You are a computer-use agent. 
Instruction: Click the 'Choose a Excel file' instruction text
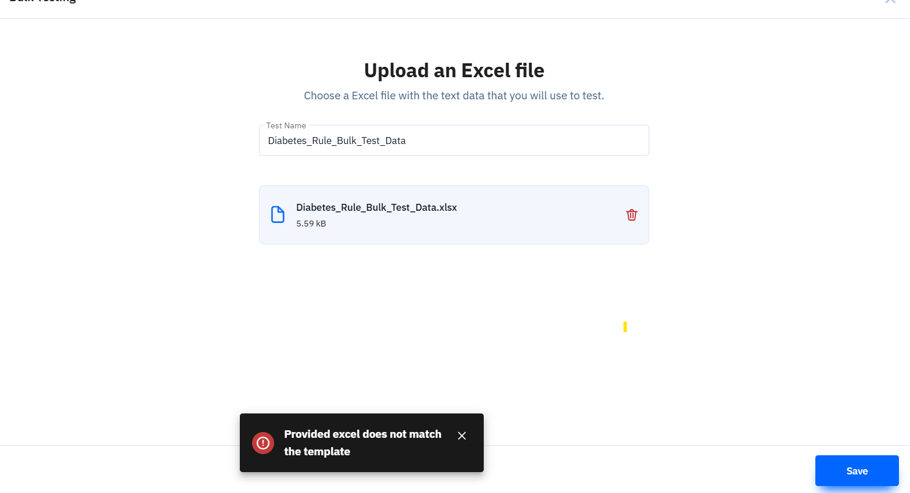click(x=454, y=96)
